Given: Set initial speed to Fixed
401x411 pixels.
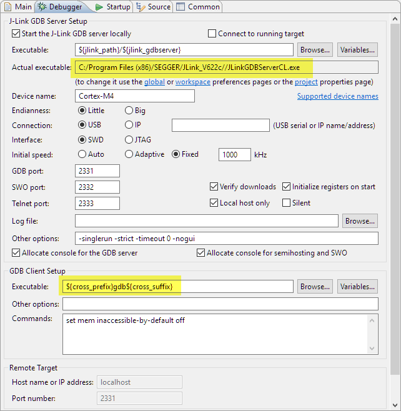Looking at the screenshot, I should tap(176, 154).
